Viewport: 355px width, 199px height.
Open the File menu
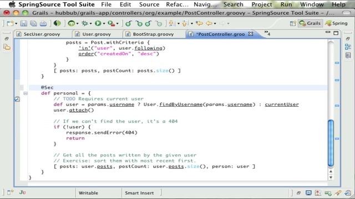106,4
